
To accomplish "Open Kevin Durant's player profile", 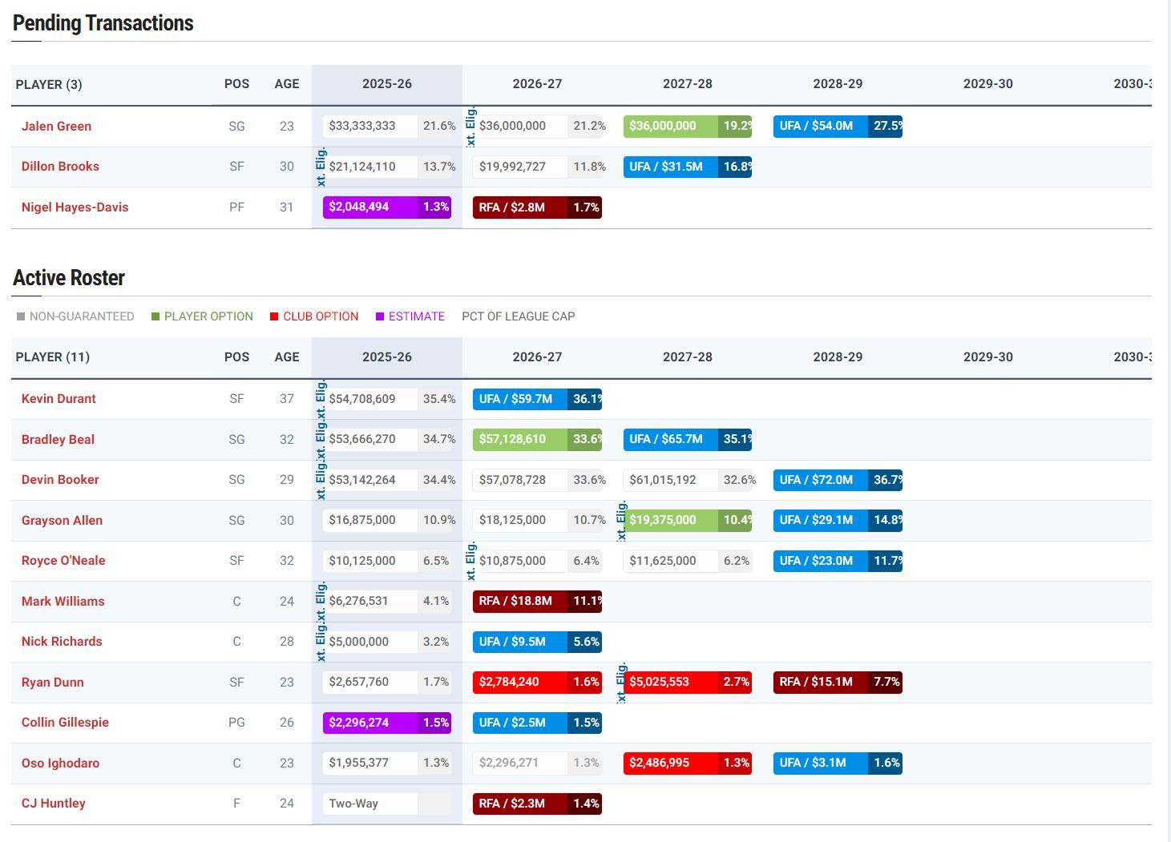I will 59,399.
